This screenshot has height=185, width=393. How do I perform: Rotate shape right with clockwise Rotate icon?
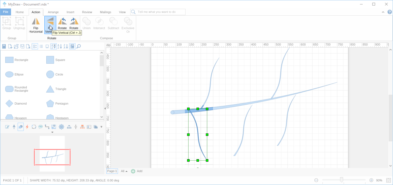pos(74,21)
